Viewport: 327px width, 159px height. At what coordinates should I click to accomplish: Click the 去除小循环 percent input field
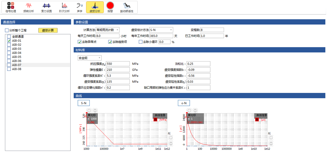165,42
